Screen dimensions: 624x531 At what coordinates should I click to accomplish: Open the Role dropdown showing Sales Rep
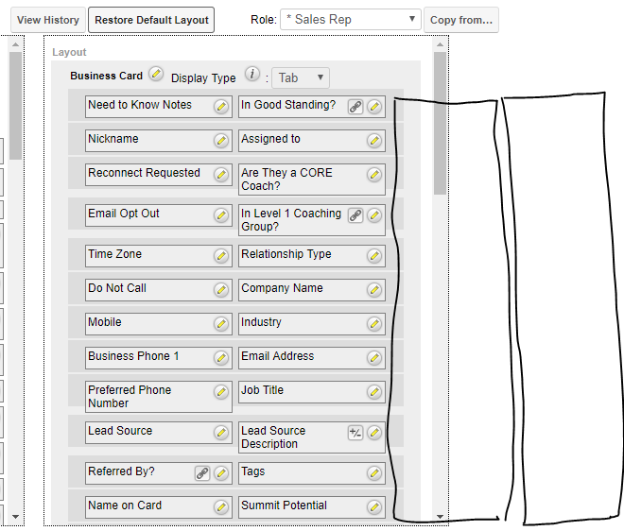[x=350, y=20]
